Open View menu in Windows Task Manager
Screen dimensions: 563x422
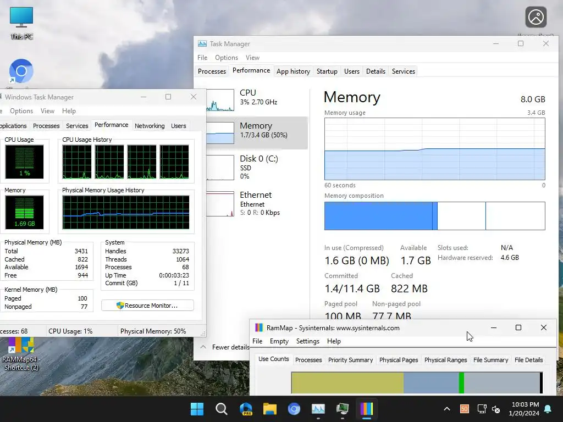(47, 111)
